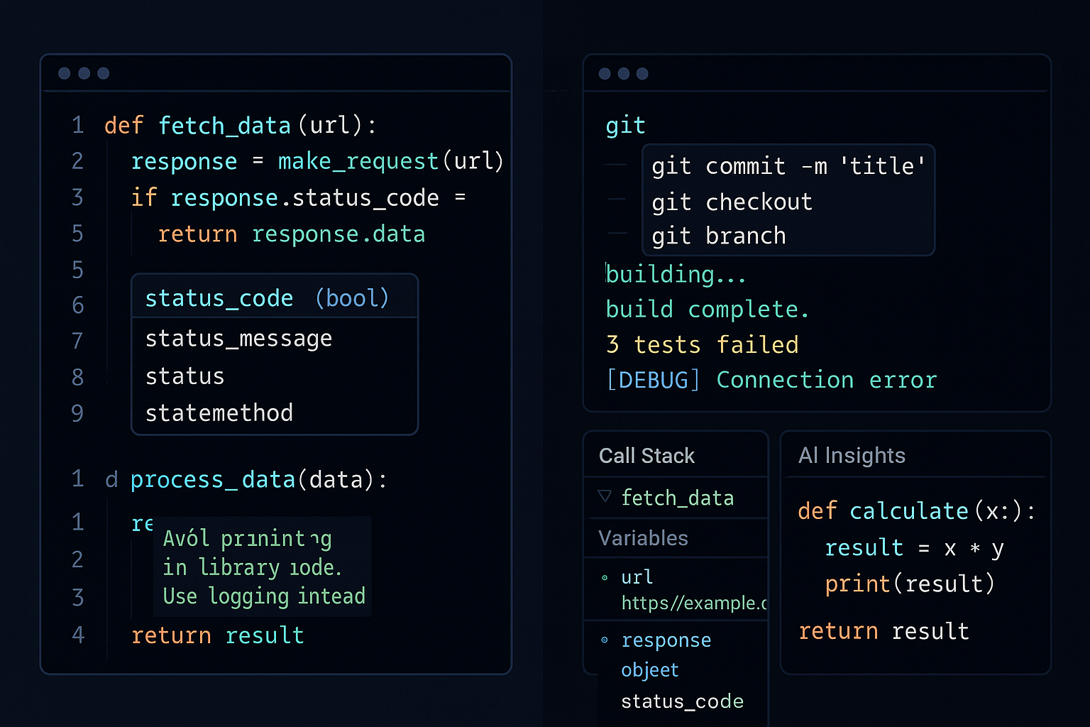
Task: Click the bullet icon beside url variable
Action: [605, 578]
